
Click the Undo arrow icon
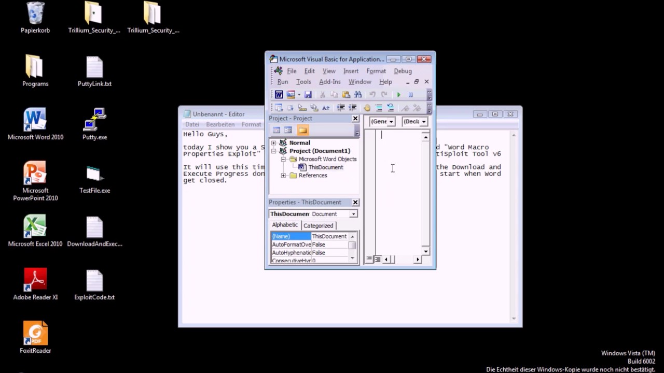[372, 95]
